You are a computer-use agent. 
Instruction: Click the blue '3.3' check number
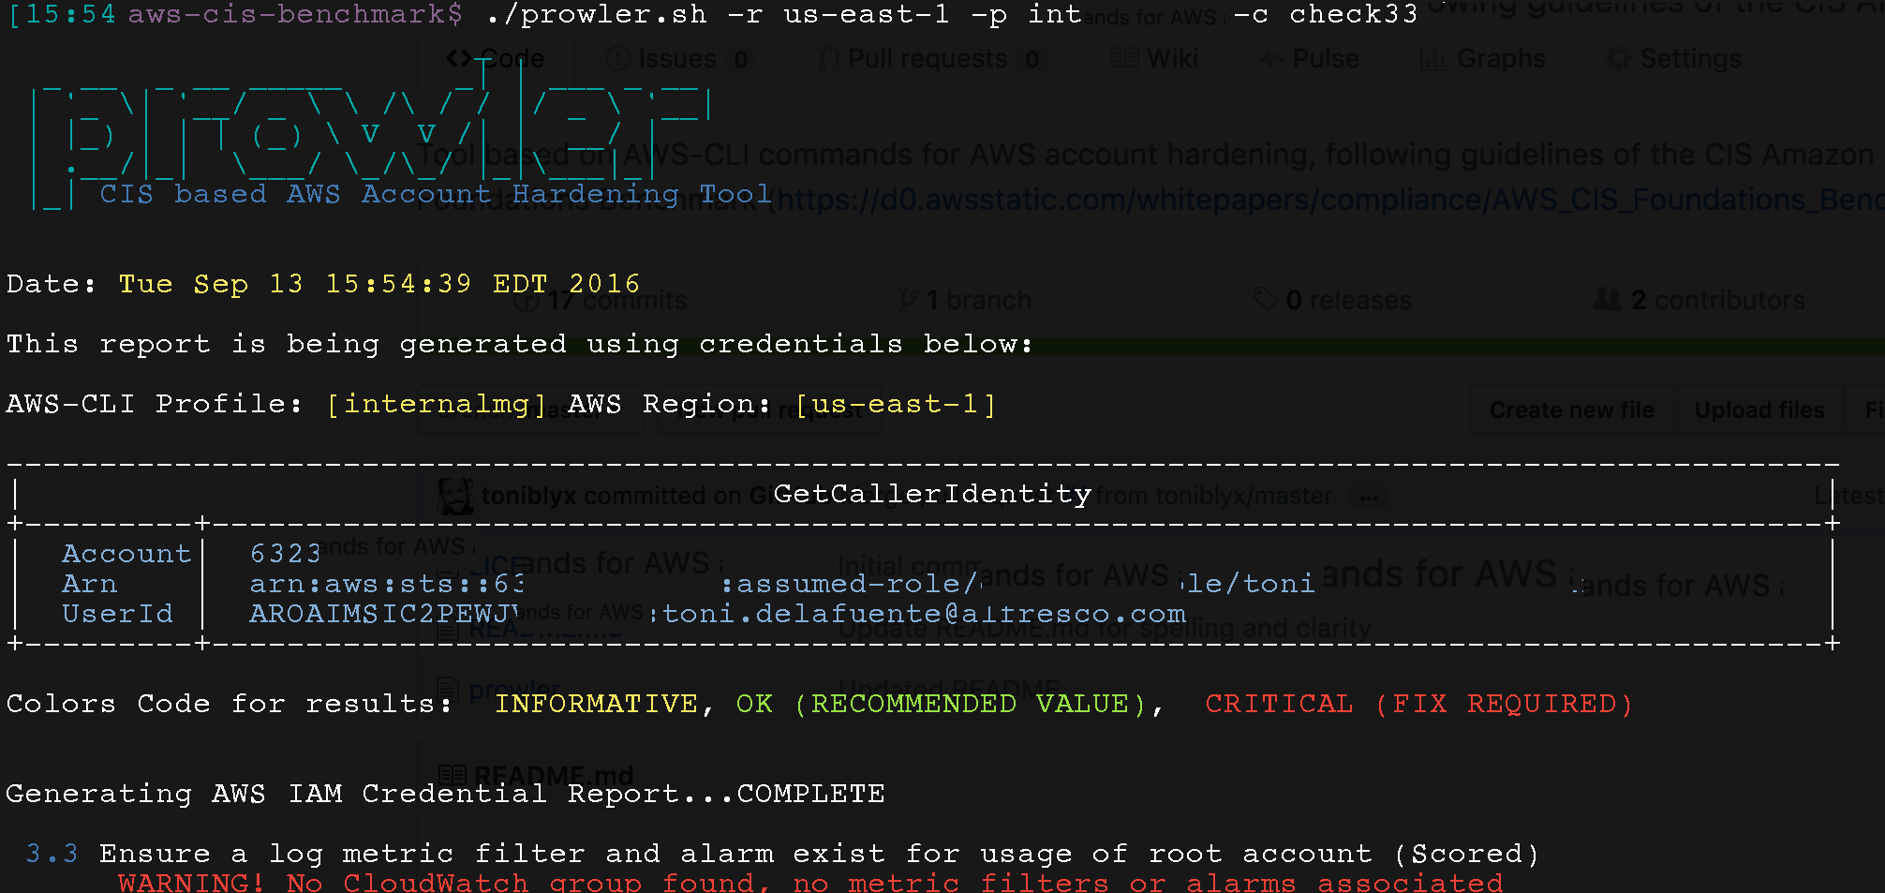coord(52,854)
